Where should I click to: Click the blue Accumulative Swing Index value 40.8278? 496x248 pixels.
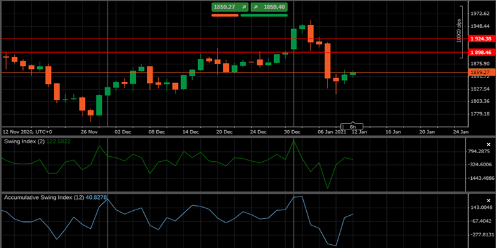click(96, 197)
